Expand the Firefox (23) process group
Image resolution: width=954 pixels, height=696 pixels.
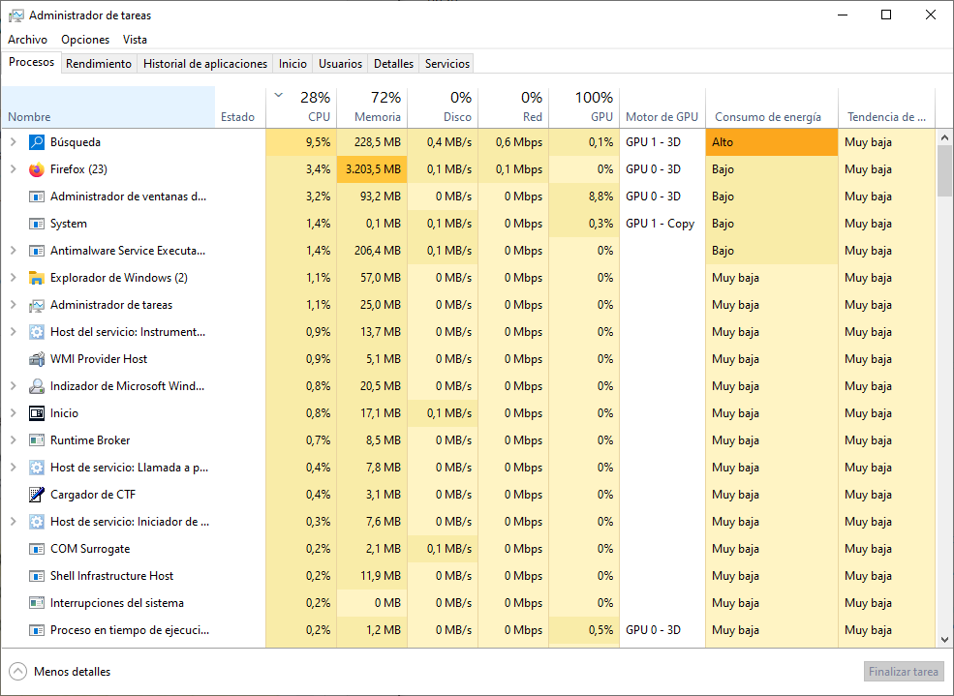tap(14, 169)
